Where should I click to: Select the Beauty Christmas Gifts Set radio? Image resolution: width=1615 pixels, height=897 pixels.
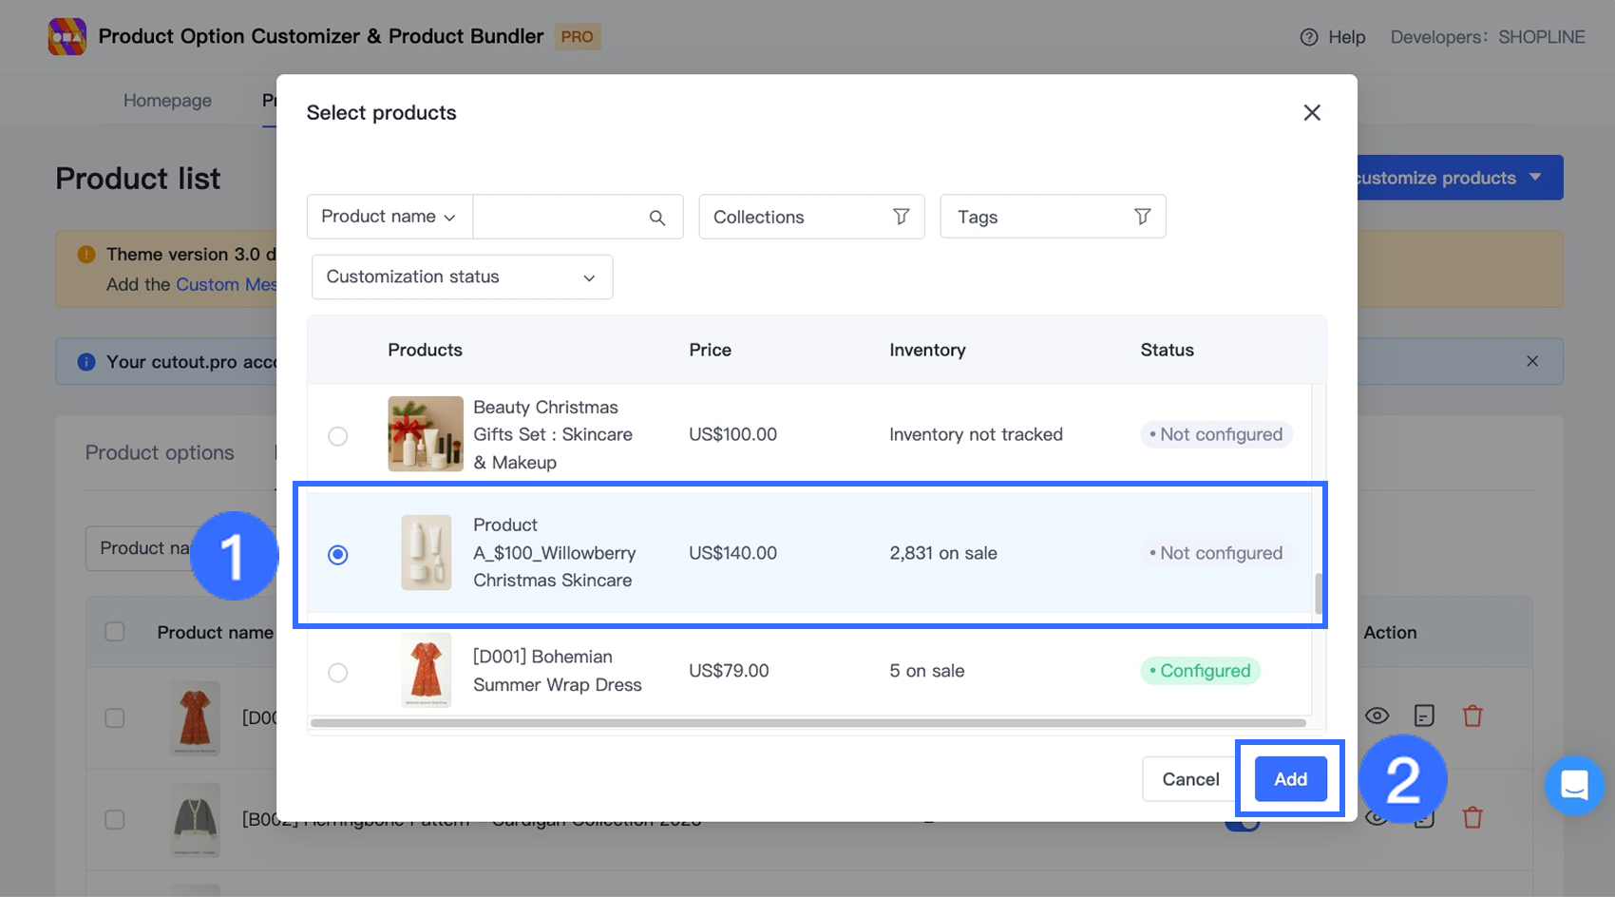(338, 436)
